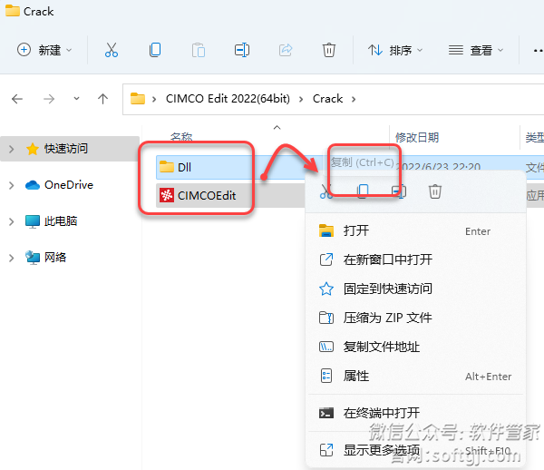The width and height of the screenshot is (544, 470).
Task: Choose Open in new window (在新窗口中打开)
Action: (416, 259)
